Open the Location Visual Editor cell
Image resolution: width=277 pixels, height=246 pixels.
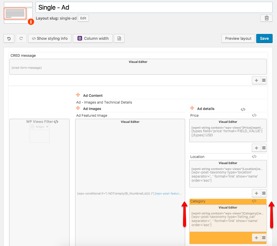(228, 174)
